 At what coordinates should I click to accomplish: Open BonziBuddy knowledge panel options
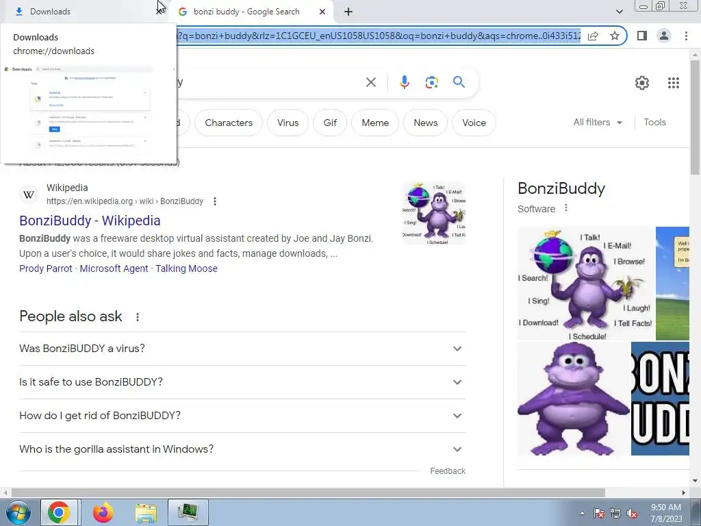point(566,208)
